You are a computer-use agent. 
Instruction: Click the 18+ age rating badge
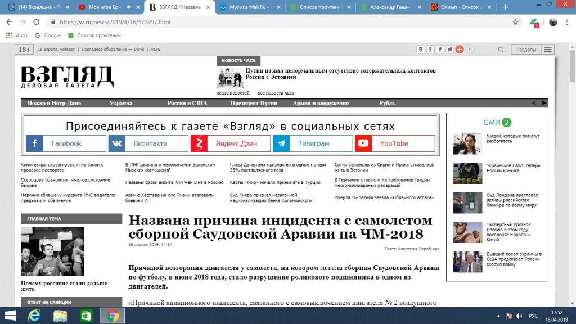click(24, 49)
